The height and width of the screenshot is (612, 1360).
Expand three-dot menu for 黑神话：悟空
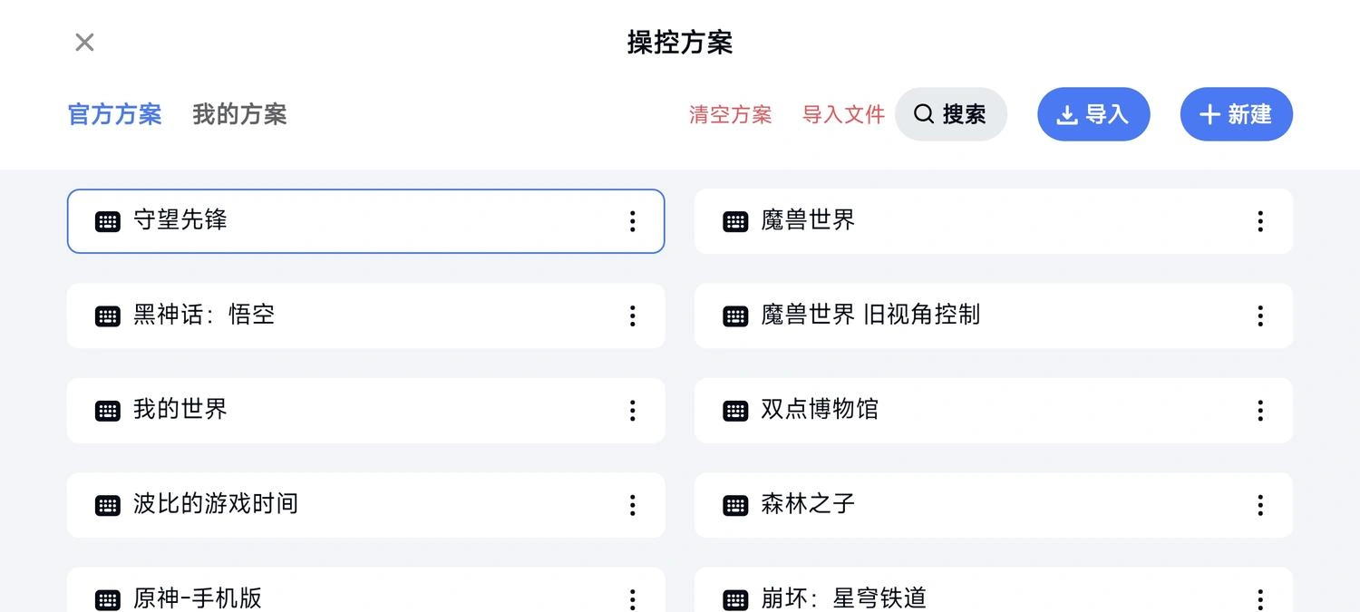[633, 316]
